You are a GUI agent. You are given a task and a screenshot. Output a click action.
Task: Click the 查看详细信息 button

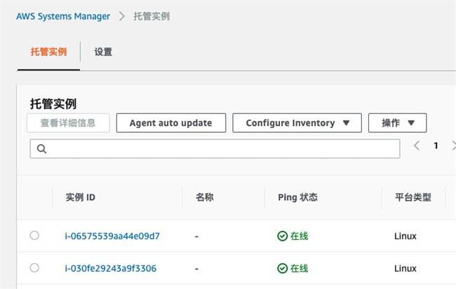click(x=68, y=123)
